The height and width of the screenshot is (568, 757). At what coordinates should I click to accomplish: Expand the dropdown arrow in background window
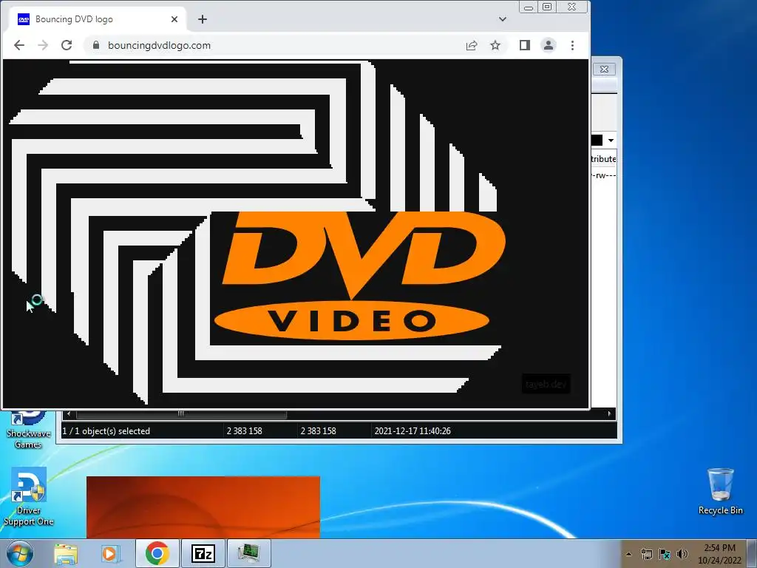click(x=611, y=140)
